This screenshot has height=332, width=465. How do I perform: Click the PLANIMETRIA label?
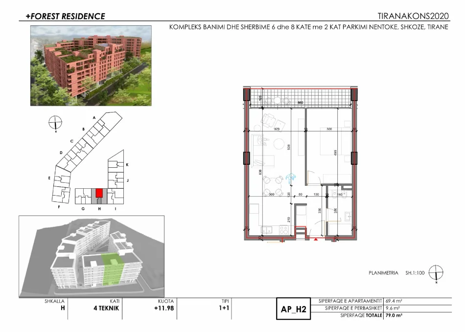pos(383,273)
